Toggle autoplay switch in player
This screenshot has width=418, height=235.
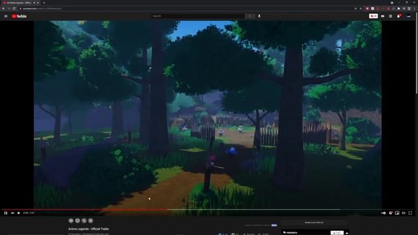[x=383, y=213]
